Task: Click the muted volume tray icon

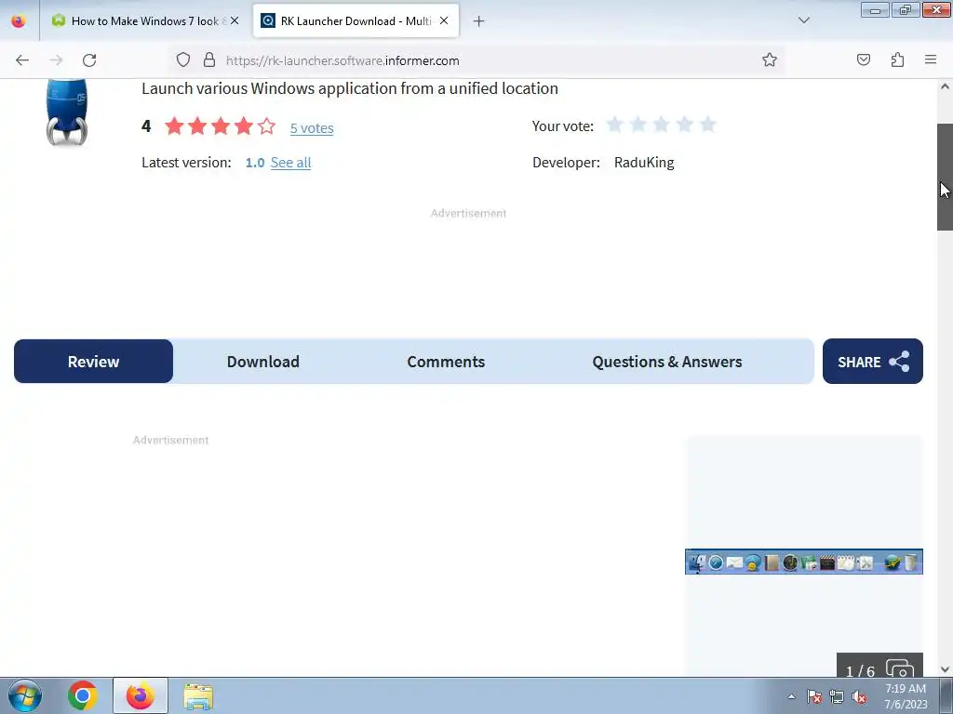Action: tap(859, 697)
